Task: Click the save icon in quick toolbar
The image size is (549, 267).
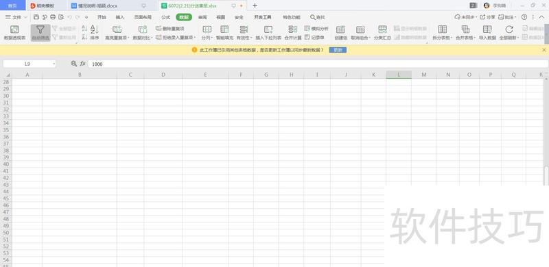Action: coord(36,17)
